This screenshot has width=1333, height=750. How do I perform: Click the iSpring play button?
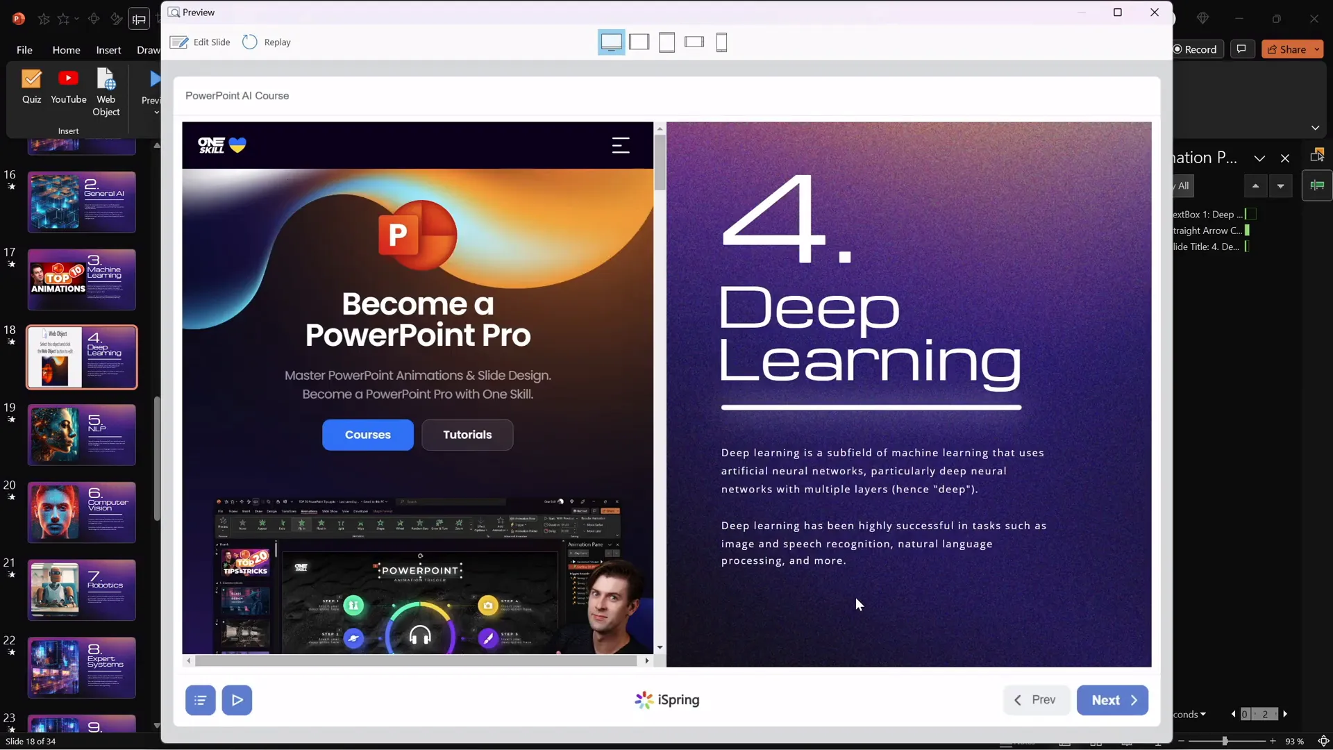tap(237, 700)
